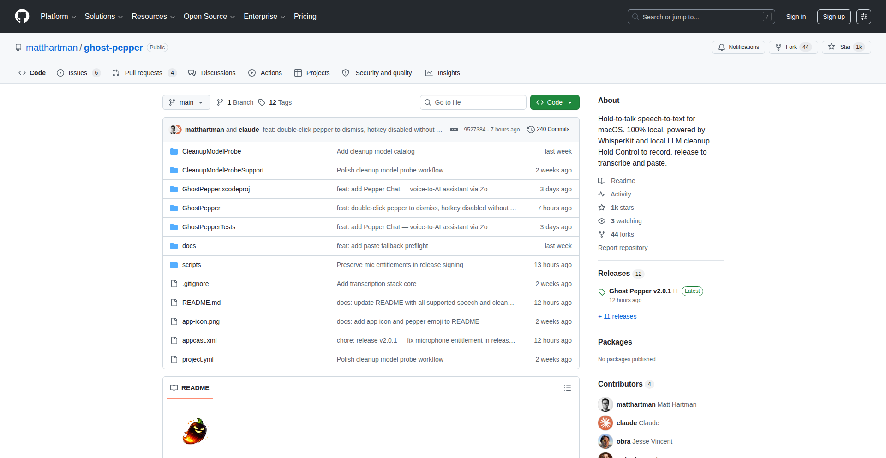The height and width of the screenshot is (458, 886).
Task: Open the GhostPepper.xcodeproj folder
Action: pos(216,189)
